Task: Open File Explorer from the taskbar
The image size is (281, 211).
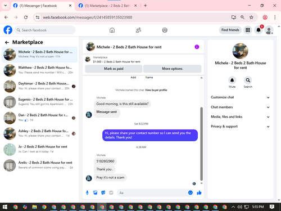Action: tap(34, 207)
